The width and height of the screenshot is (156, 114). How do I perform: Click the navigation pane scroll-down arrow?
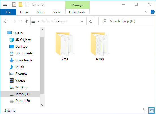[42, 105]
